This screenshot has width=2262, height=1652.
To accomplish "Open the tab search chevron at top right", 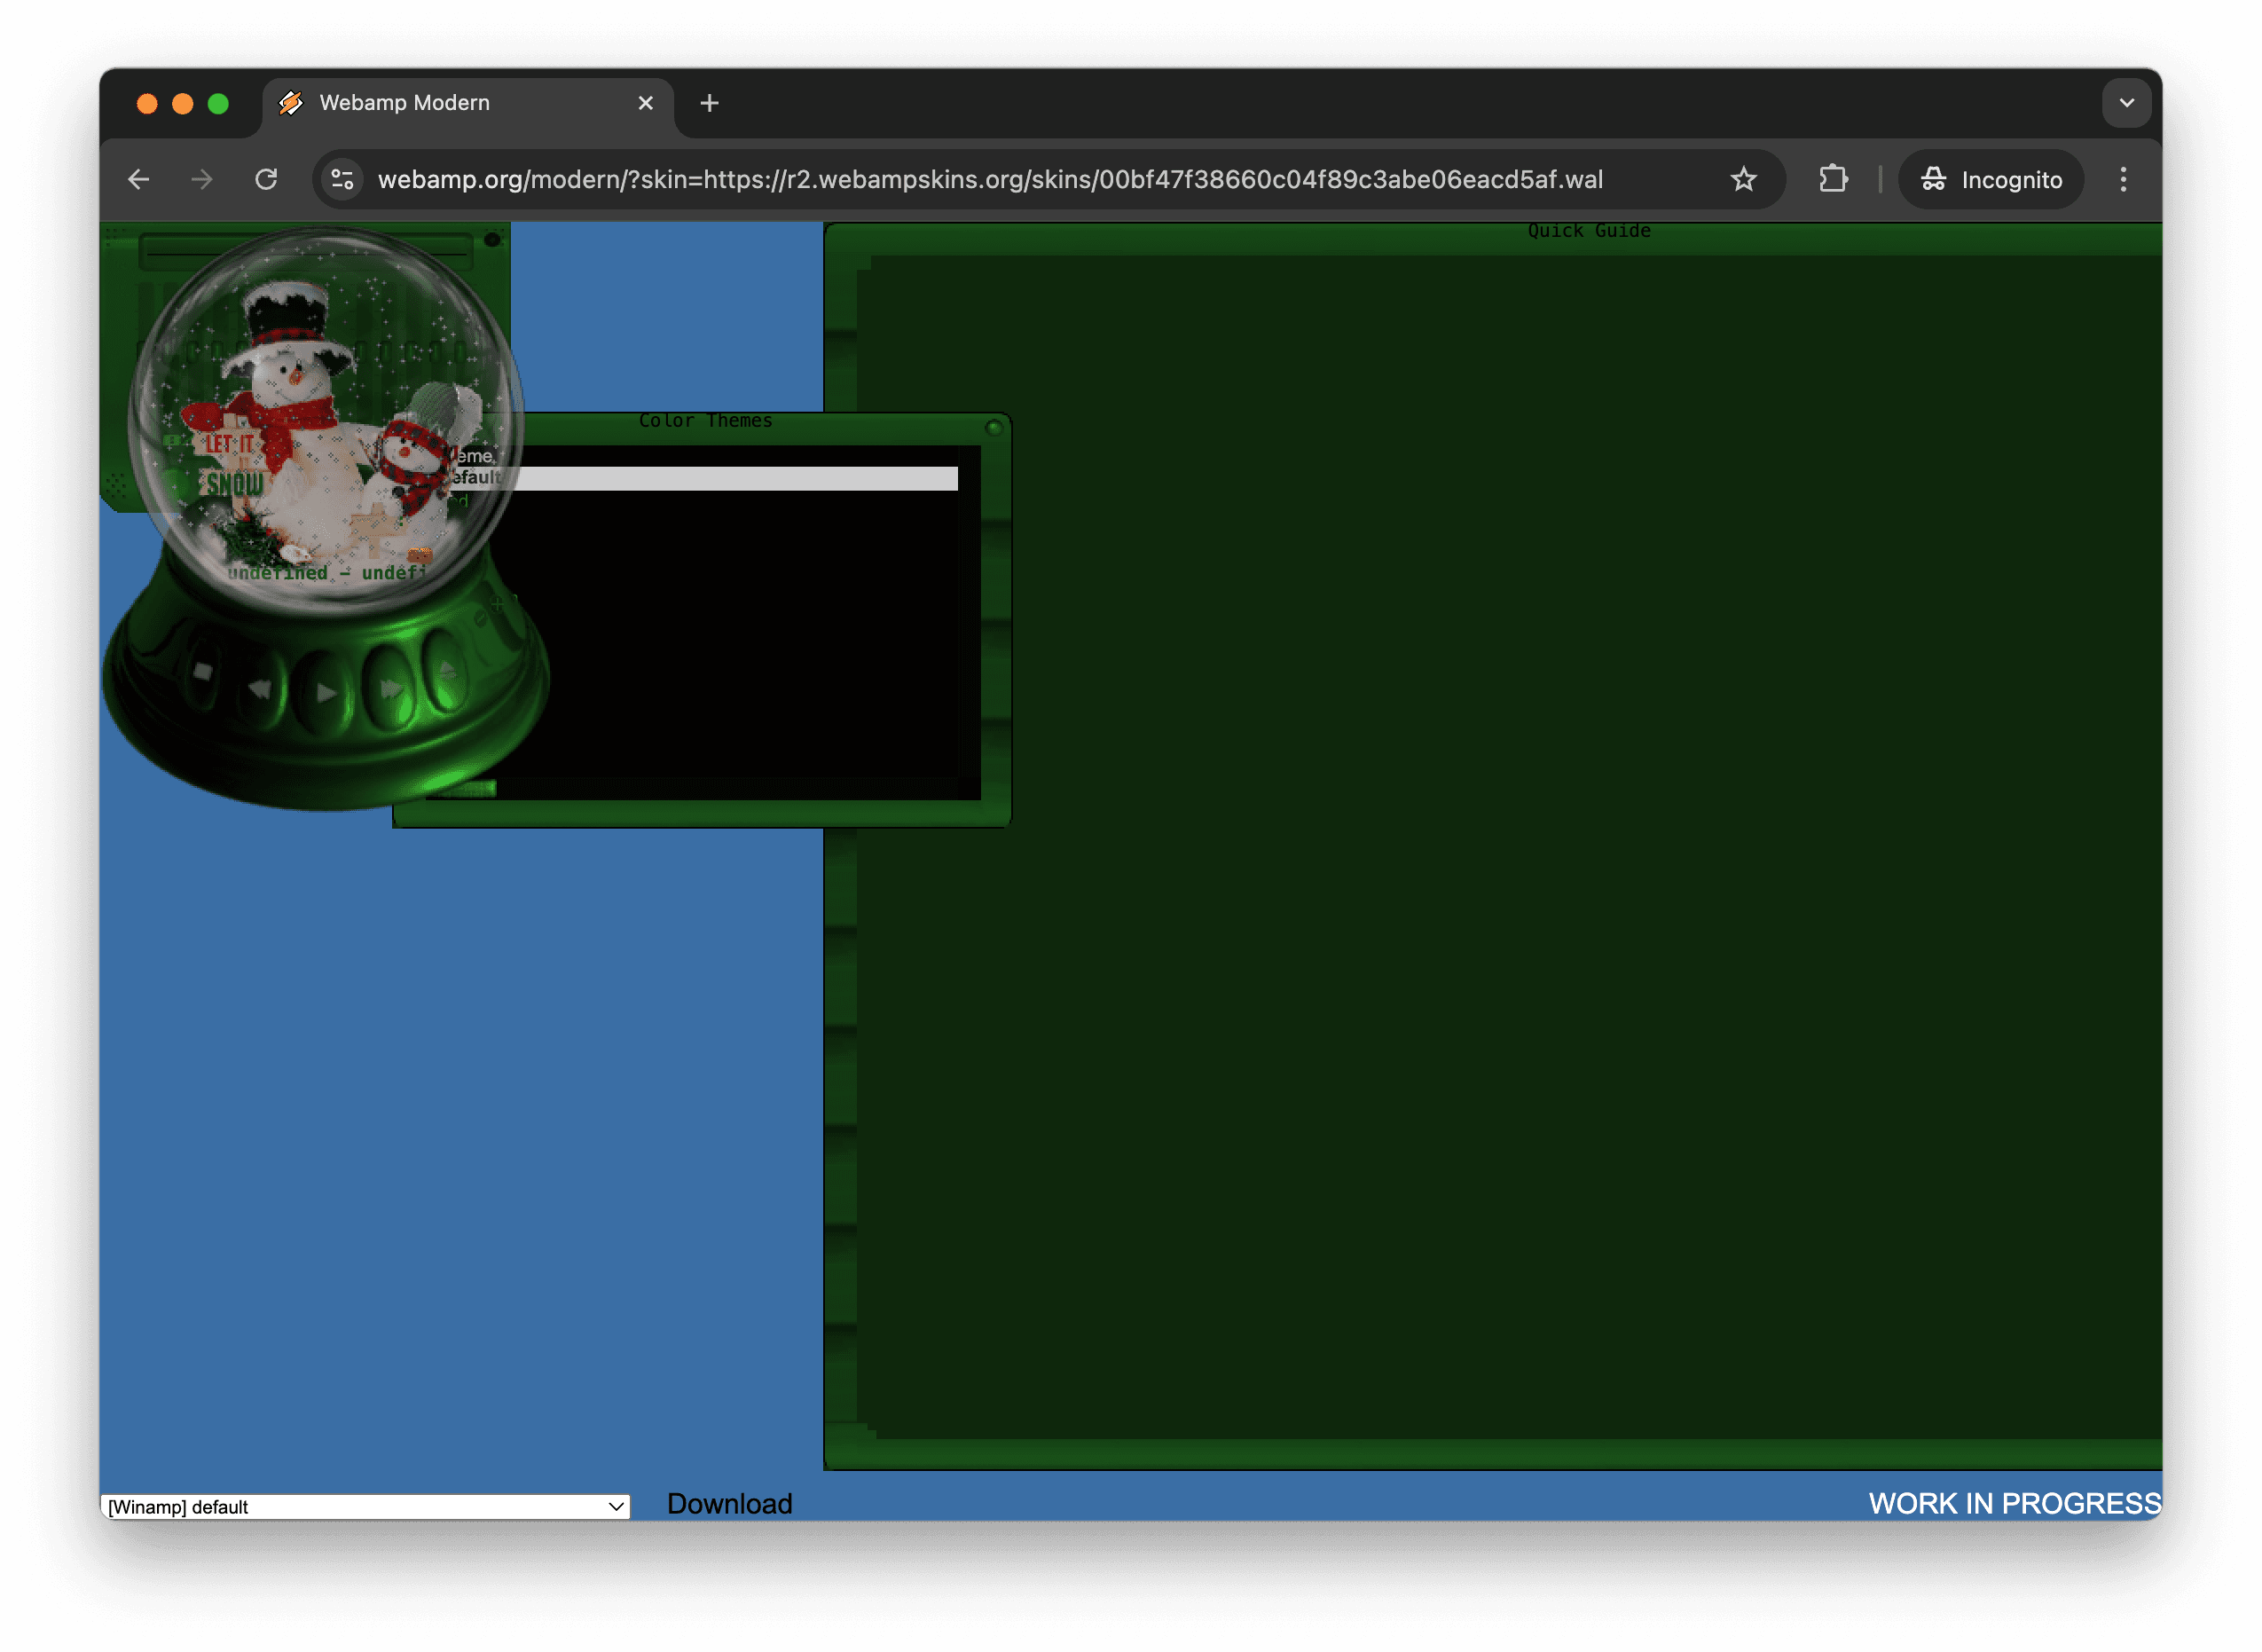I will pos(2127,102).
